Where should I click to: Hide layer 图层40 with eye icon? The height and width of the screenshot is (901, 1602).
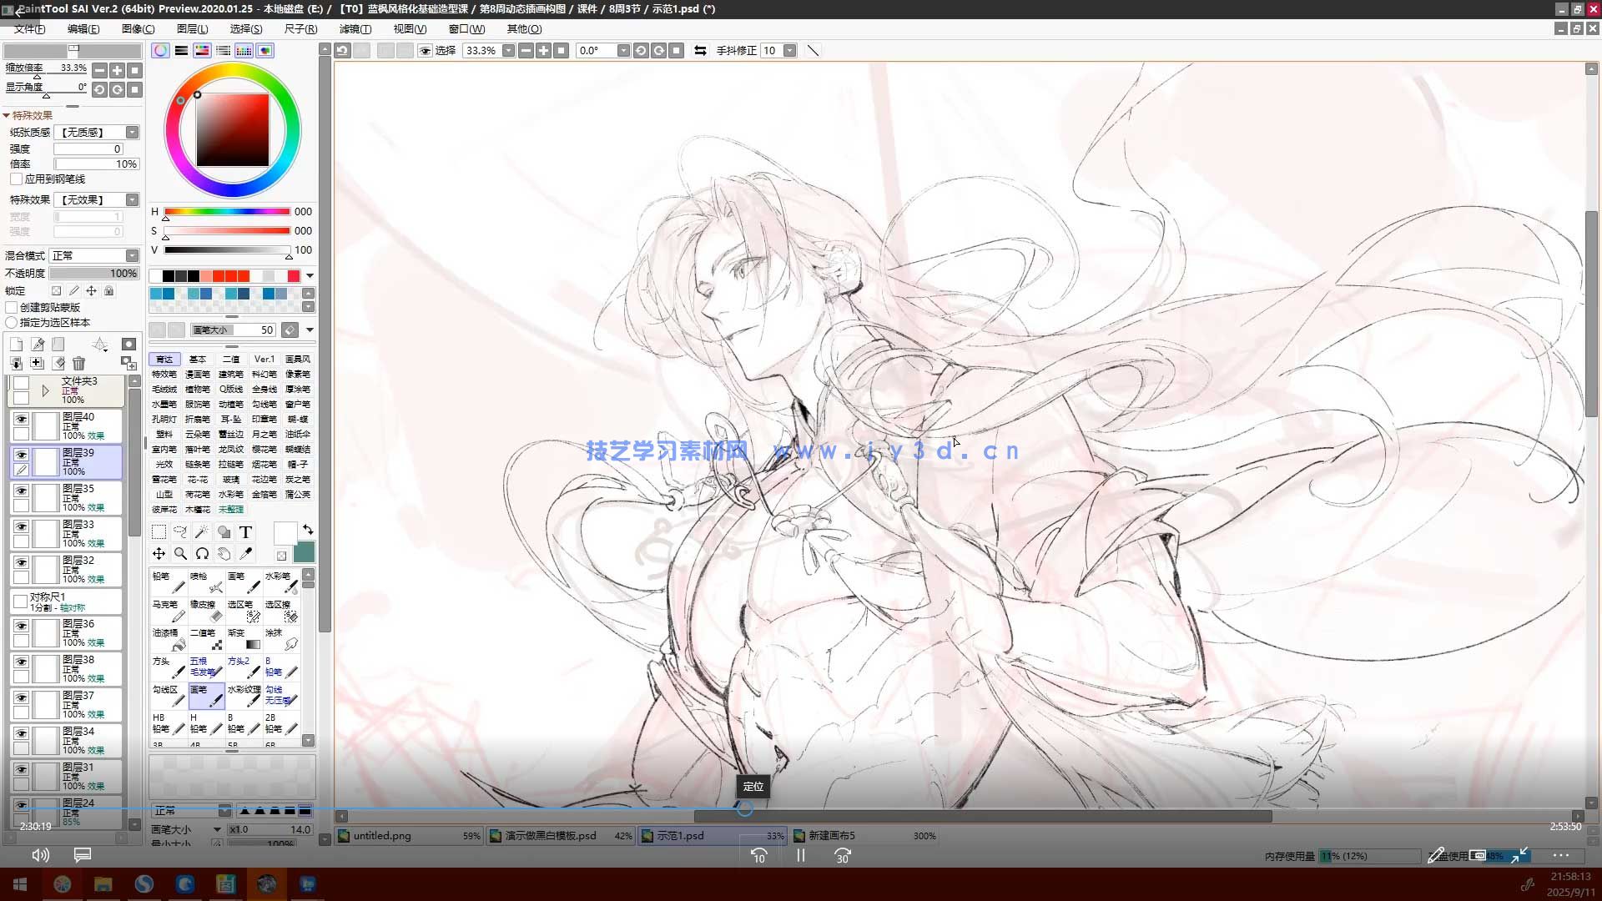coord(21,419)
